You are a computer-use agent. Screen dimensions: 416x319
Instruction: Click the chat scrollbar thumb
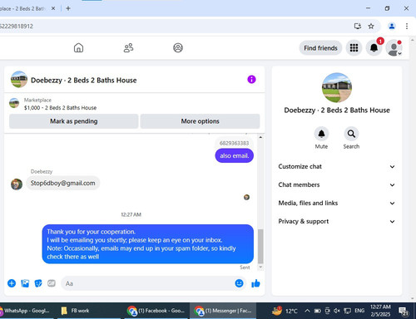point(260,246)
